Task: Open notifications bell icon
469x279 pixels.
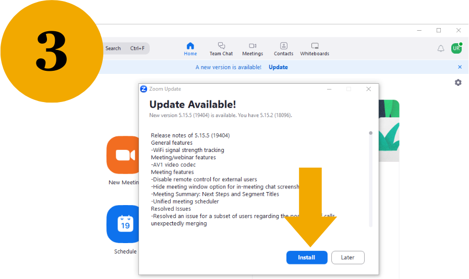Action: pos(441,48)
